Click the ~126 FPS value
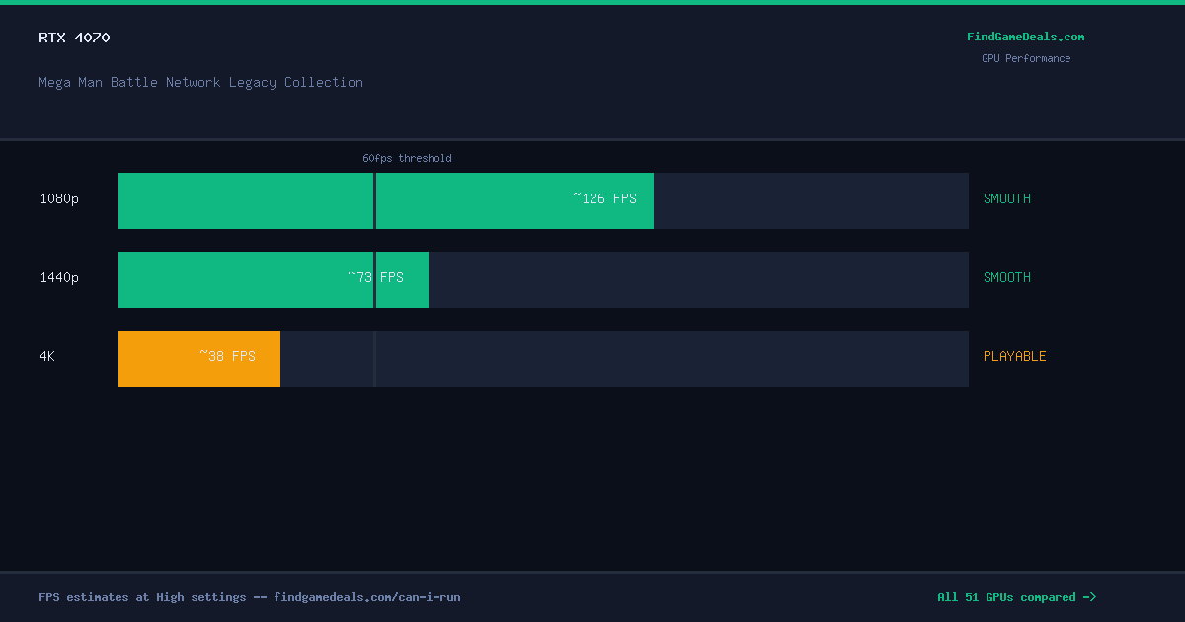The height and width of the screenshot is (622, 1185). coord(604,198)
